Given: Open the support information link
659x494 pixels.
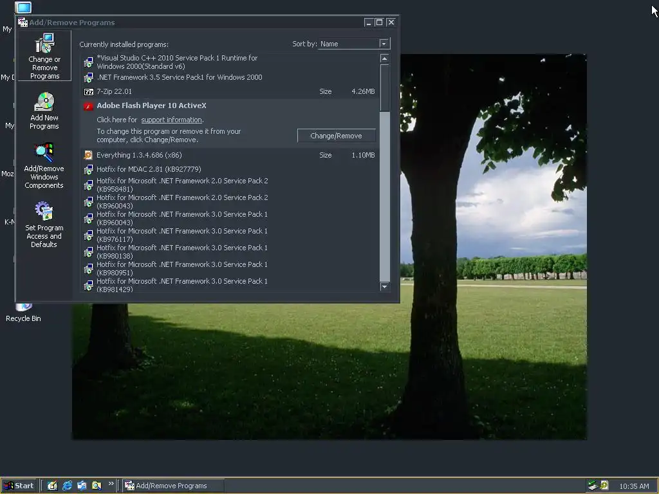Looking at the screenshot, I should [x=171, y=120].
